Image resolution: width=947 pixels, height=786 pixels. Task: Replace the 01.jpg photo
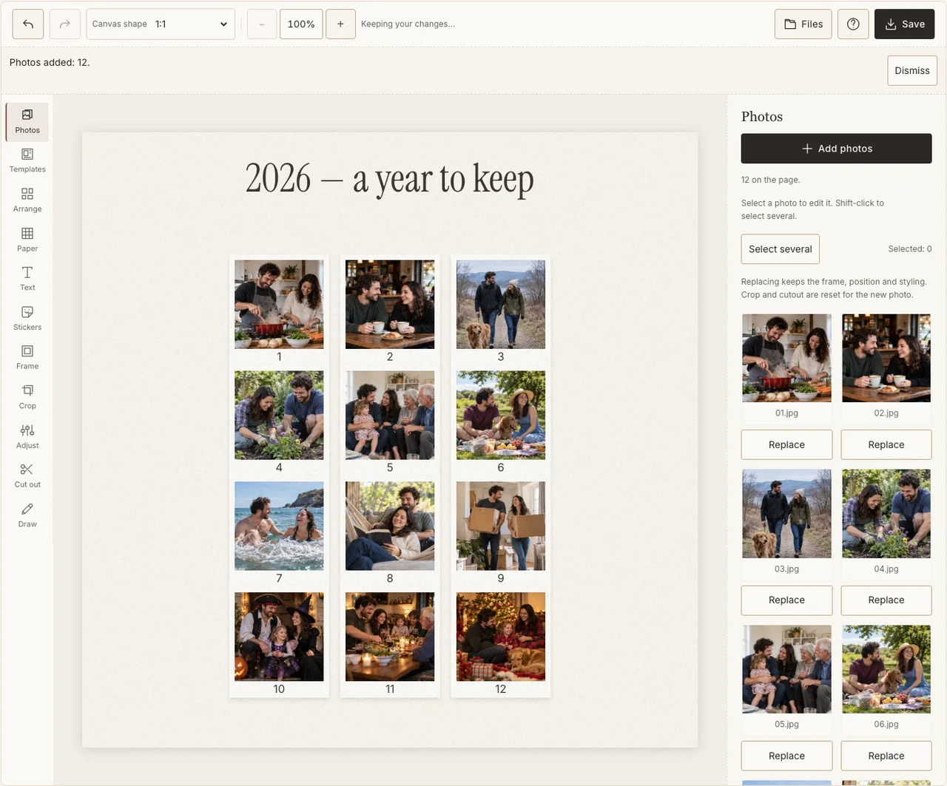point(786,445)
